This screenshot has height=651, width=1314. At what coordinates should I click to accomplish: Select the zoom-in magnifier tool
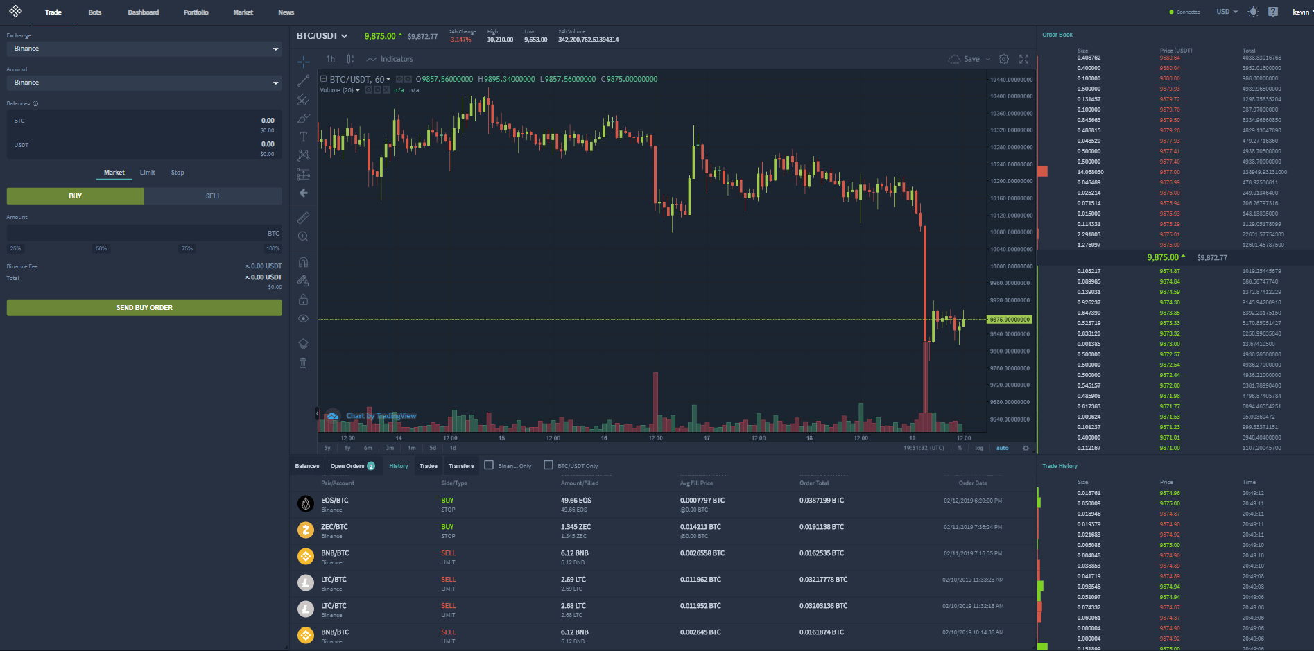coord(303,236)
